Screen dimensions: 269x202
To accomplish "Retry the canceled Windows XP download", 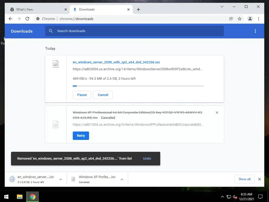I will (81, 136).
